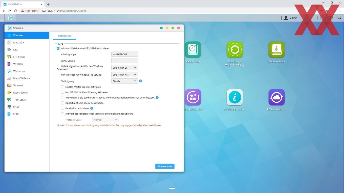The width and height of the screenshot is (344, 193).
Task: Click the AS4002T-9553 browser tab
Action: point(22,4)
